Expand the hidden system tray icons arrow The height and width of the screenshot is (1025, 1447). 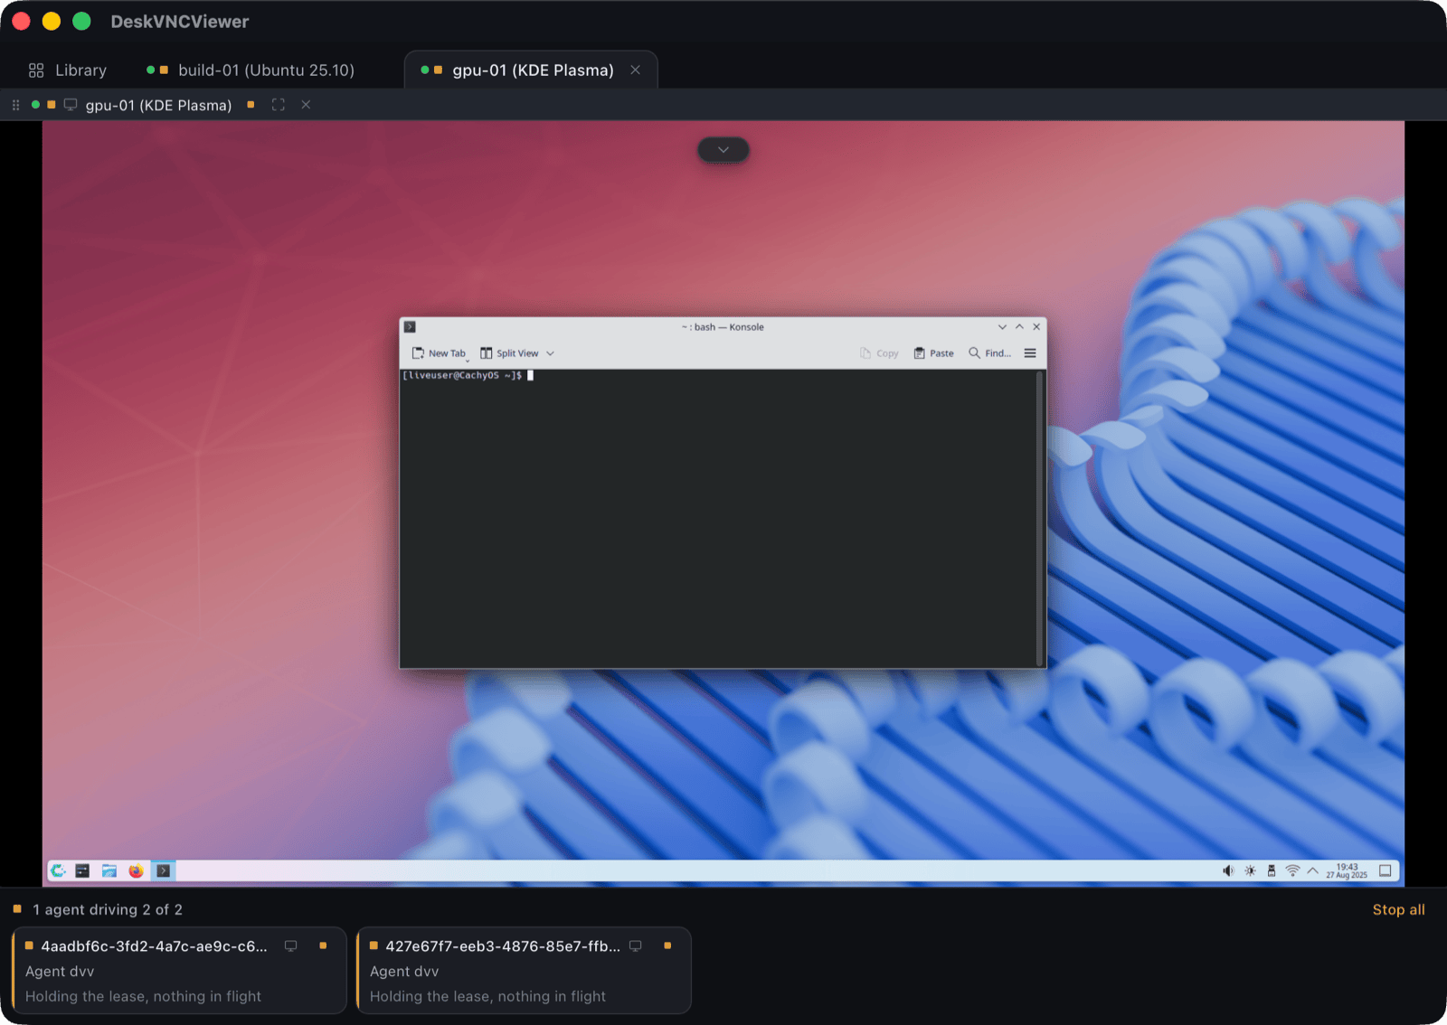tap(1312, 870)
